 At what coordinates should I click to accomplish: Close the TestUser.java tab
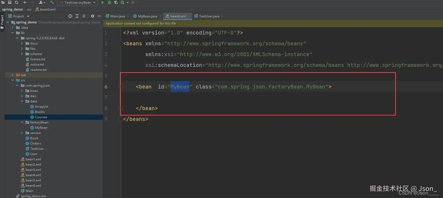tap(222, 16)
